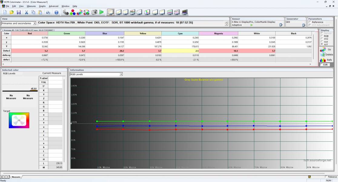Click the Go button
The height and width of the screenshot is (182, 338).
click(x=326, y=49)
